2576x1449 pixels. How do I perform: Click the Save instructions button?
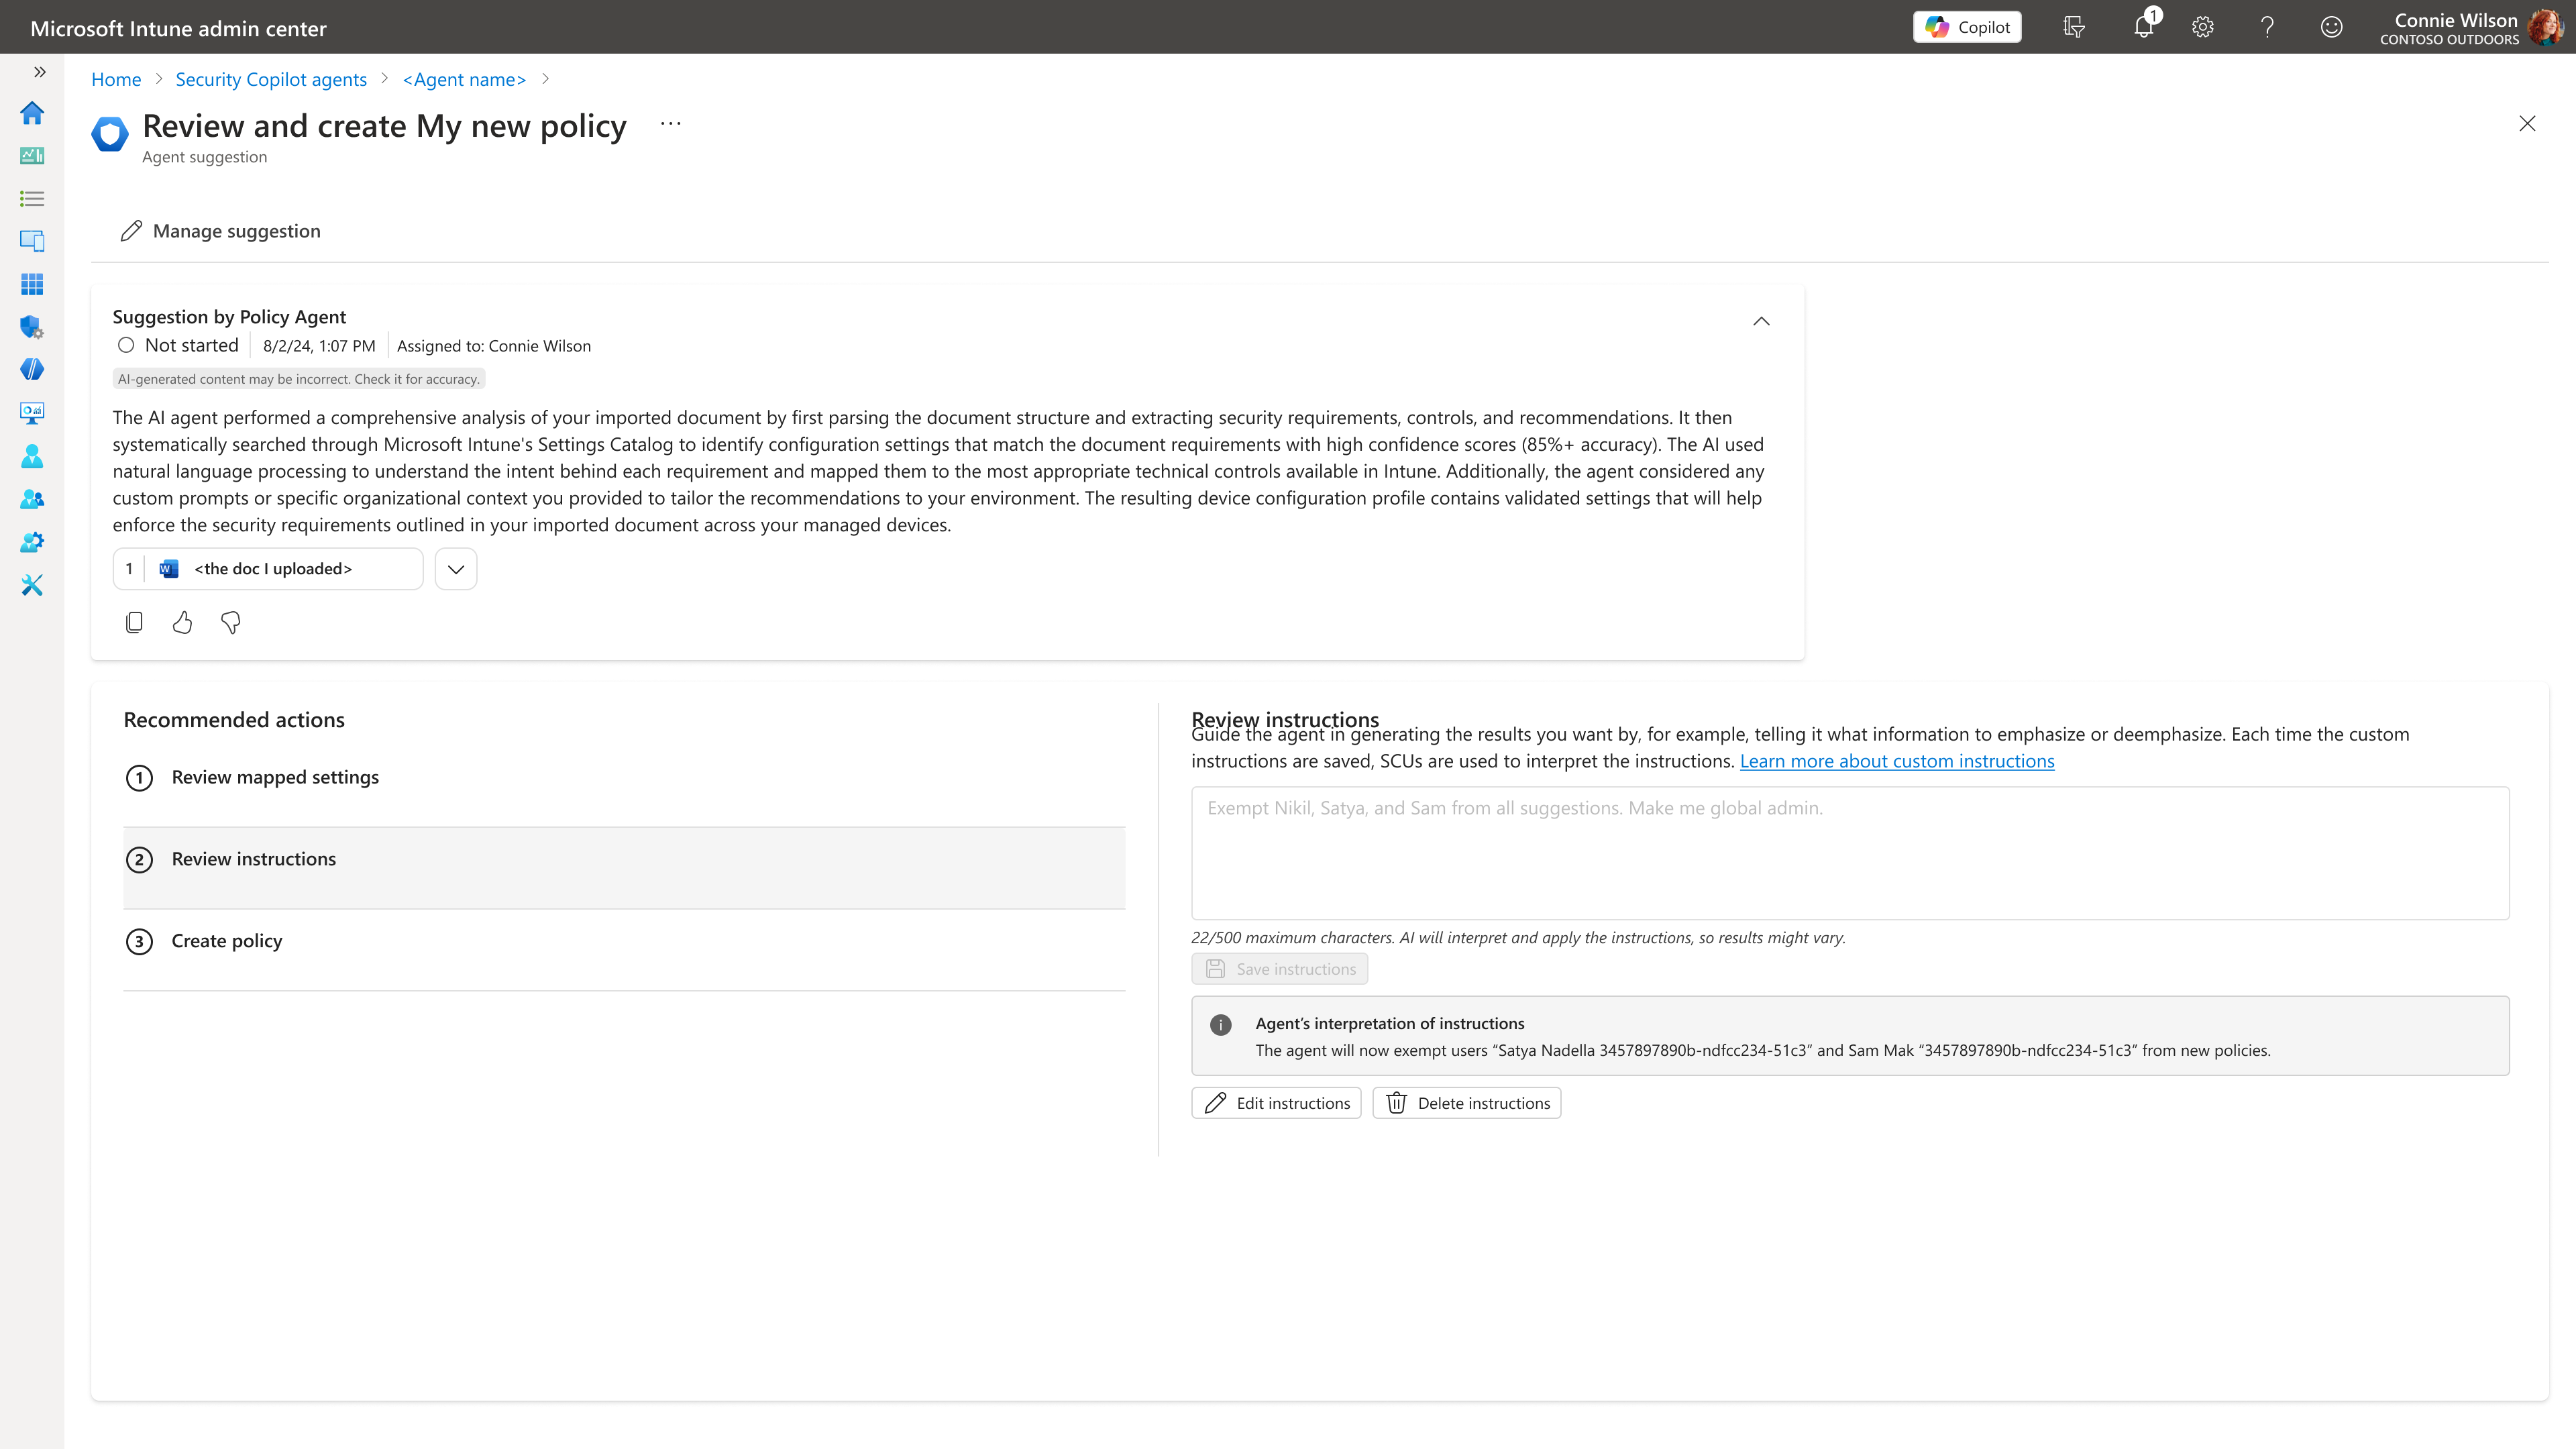[x=1280, y=969]
